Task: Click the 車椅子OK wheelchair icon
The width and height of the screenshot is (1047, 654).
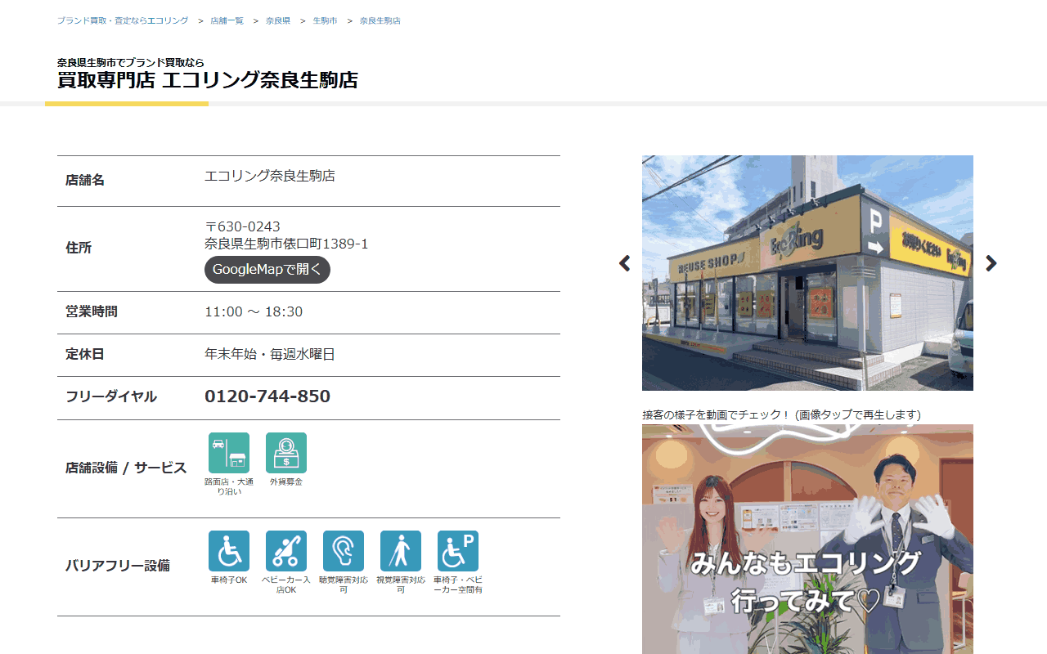Action: pyautogui.click(x=229, y=551)
